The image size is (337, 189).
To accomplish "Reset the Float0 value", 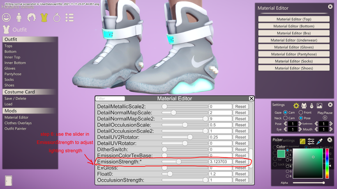I will pyautogui.click(x=240, y=174).
